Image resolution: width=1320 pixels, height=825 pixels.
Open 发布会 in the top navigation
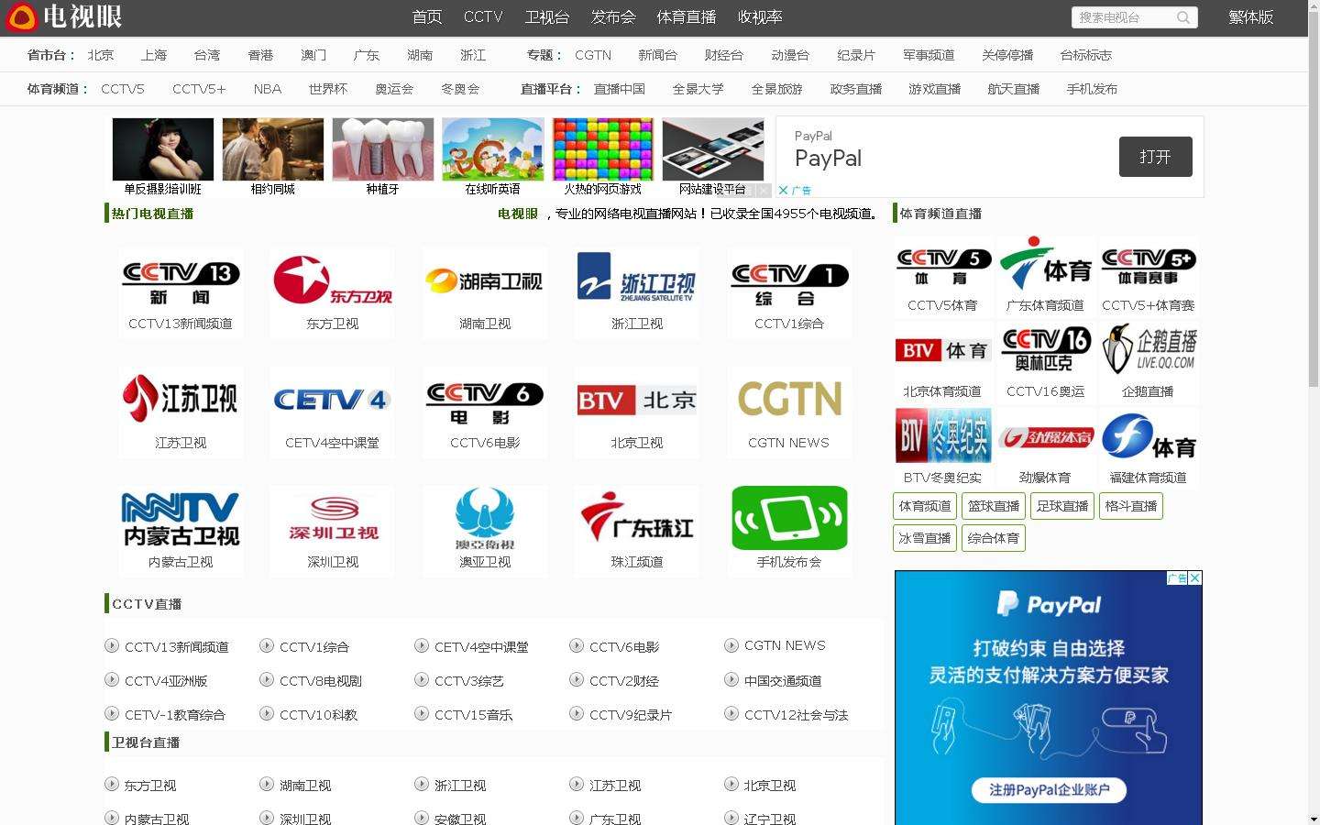pos(613,17)
